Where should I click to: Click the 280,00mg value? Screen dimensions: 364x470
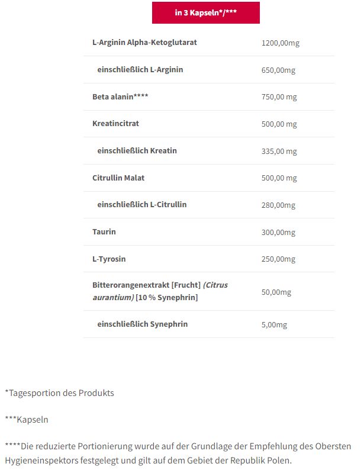tap(278, 205)
